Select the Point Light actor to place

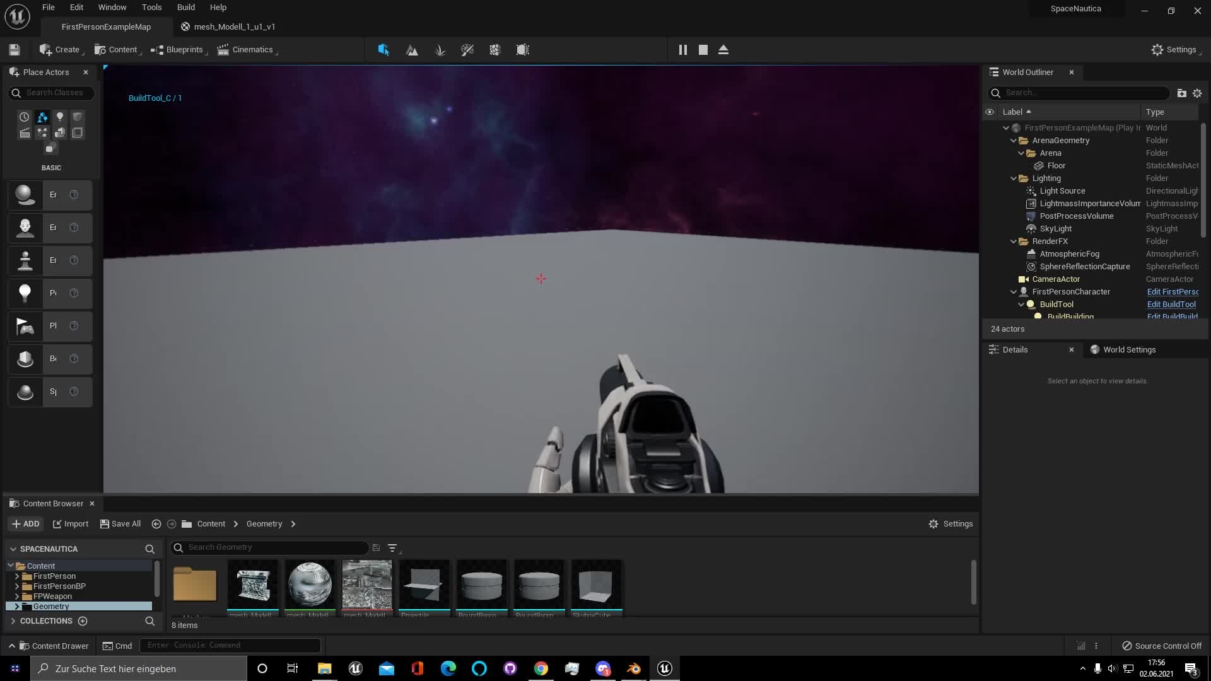pos(49,293)
